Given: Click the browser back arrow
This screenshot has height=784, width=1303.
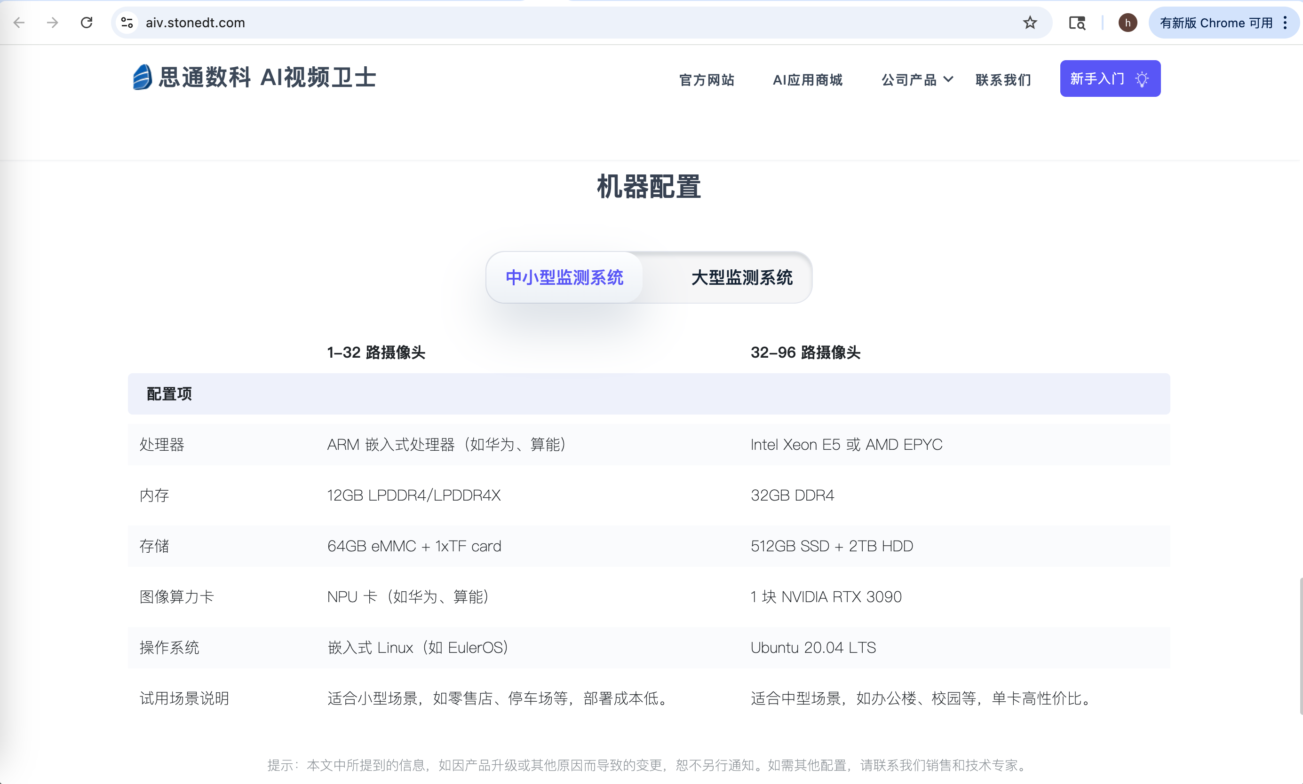Looking at the screenshot, I should pos(20,23).
